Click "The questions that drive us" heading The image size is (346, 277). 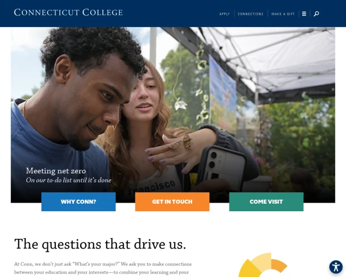(x=100, y=244)
